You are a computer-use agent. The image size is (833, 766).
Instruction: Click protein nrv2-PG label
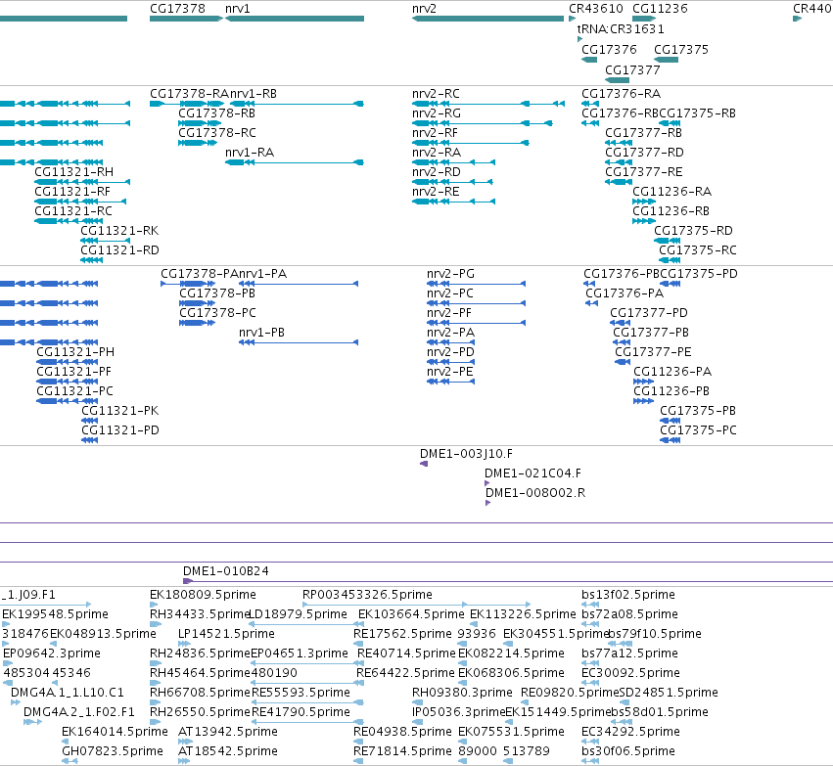(450, 274)
